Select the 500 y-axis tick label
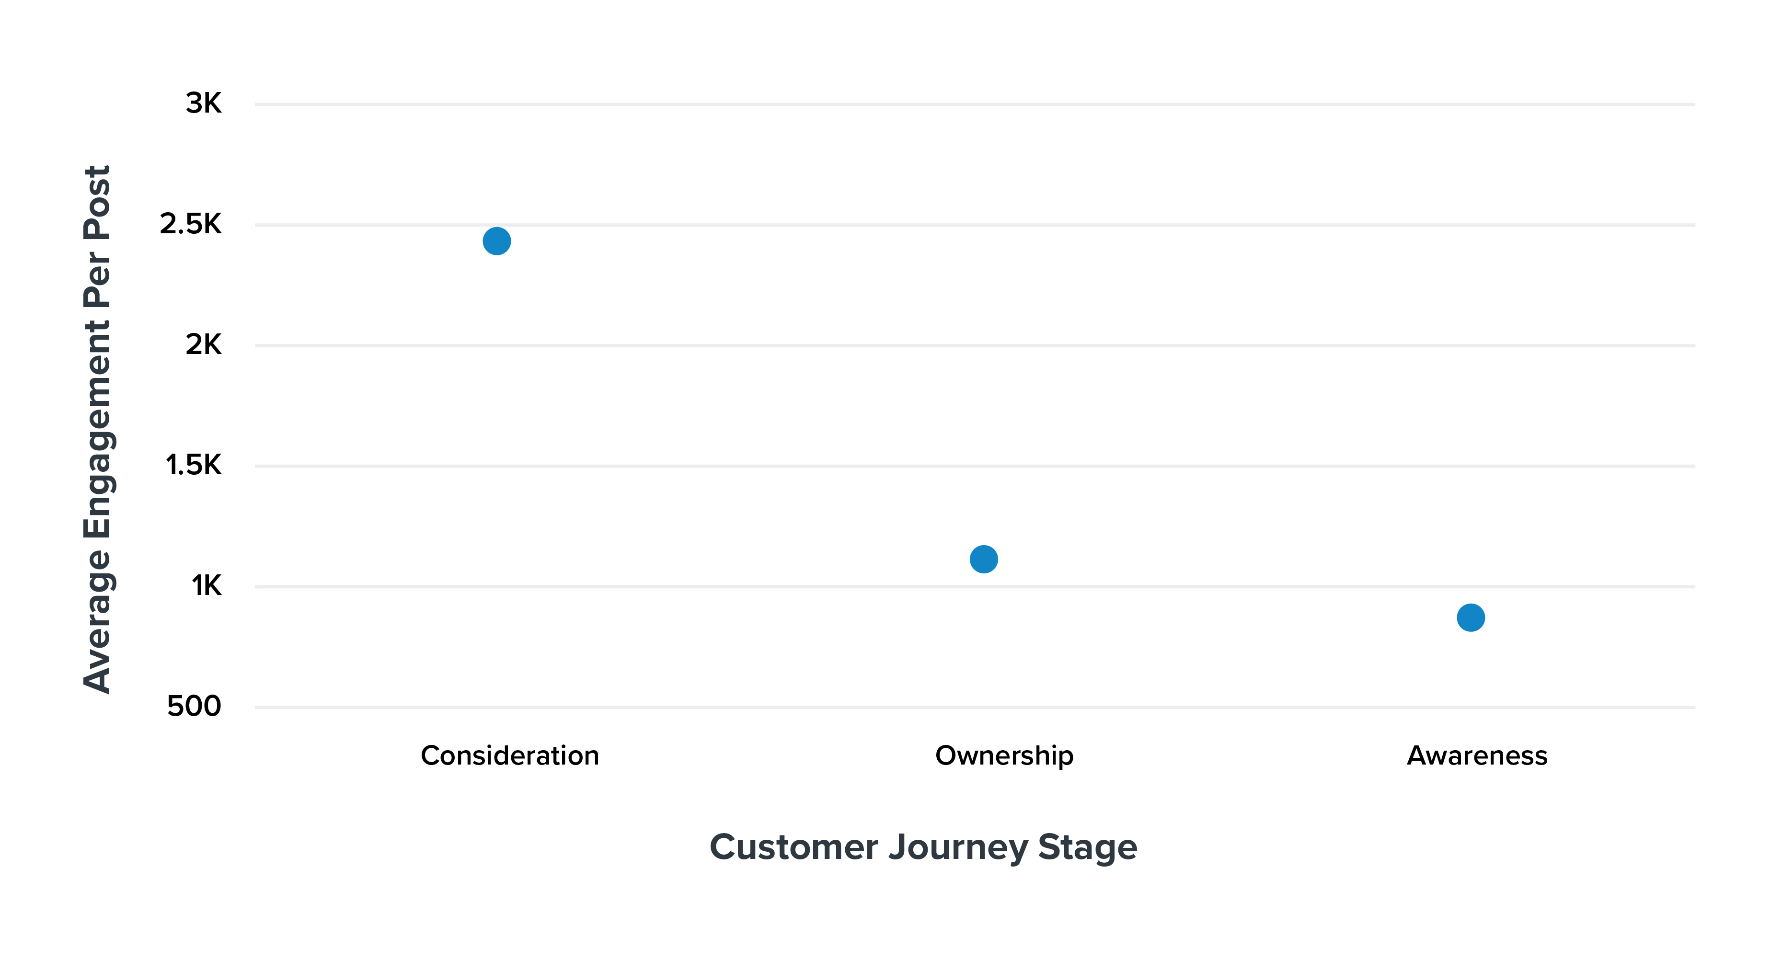Image resolution: width=1771 pixels, height=960 pixels. pyautogui.click(x=194, y=706)
